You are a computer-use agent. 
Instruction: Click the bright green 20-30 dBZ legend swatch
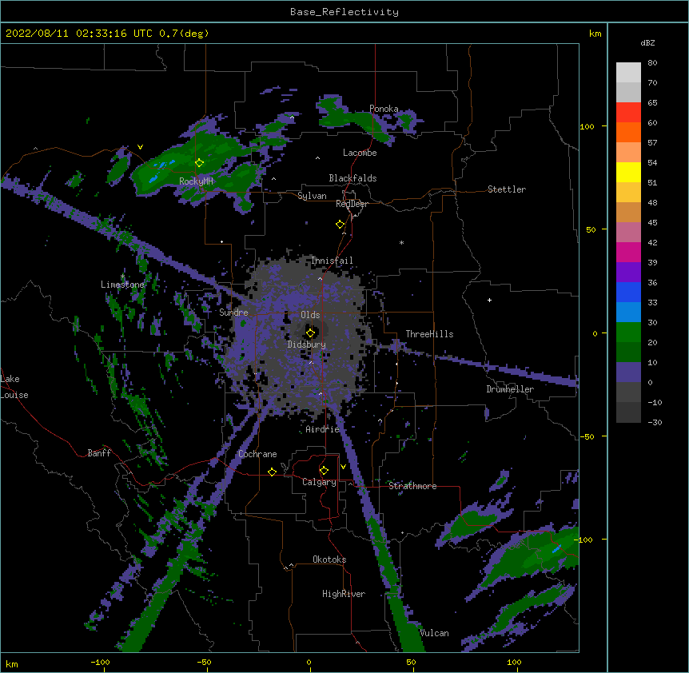pyautogui.click(x=628, y=333)
